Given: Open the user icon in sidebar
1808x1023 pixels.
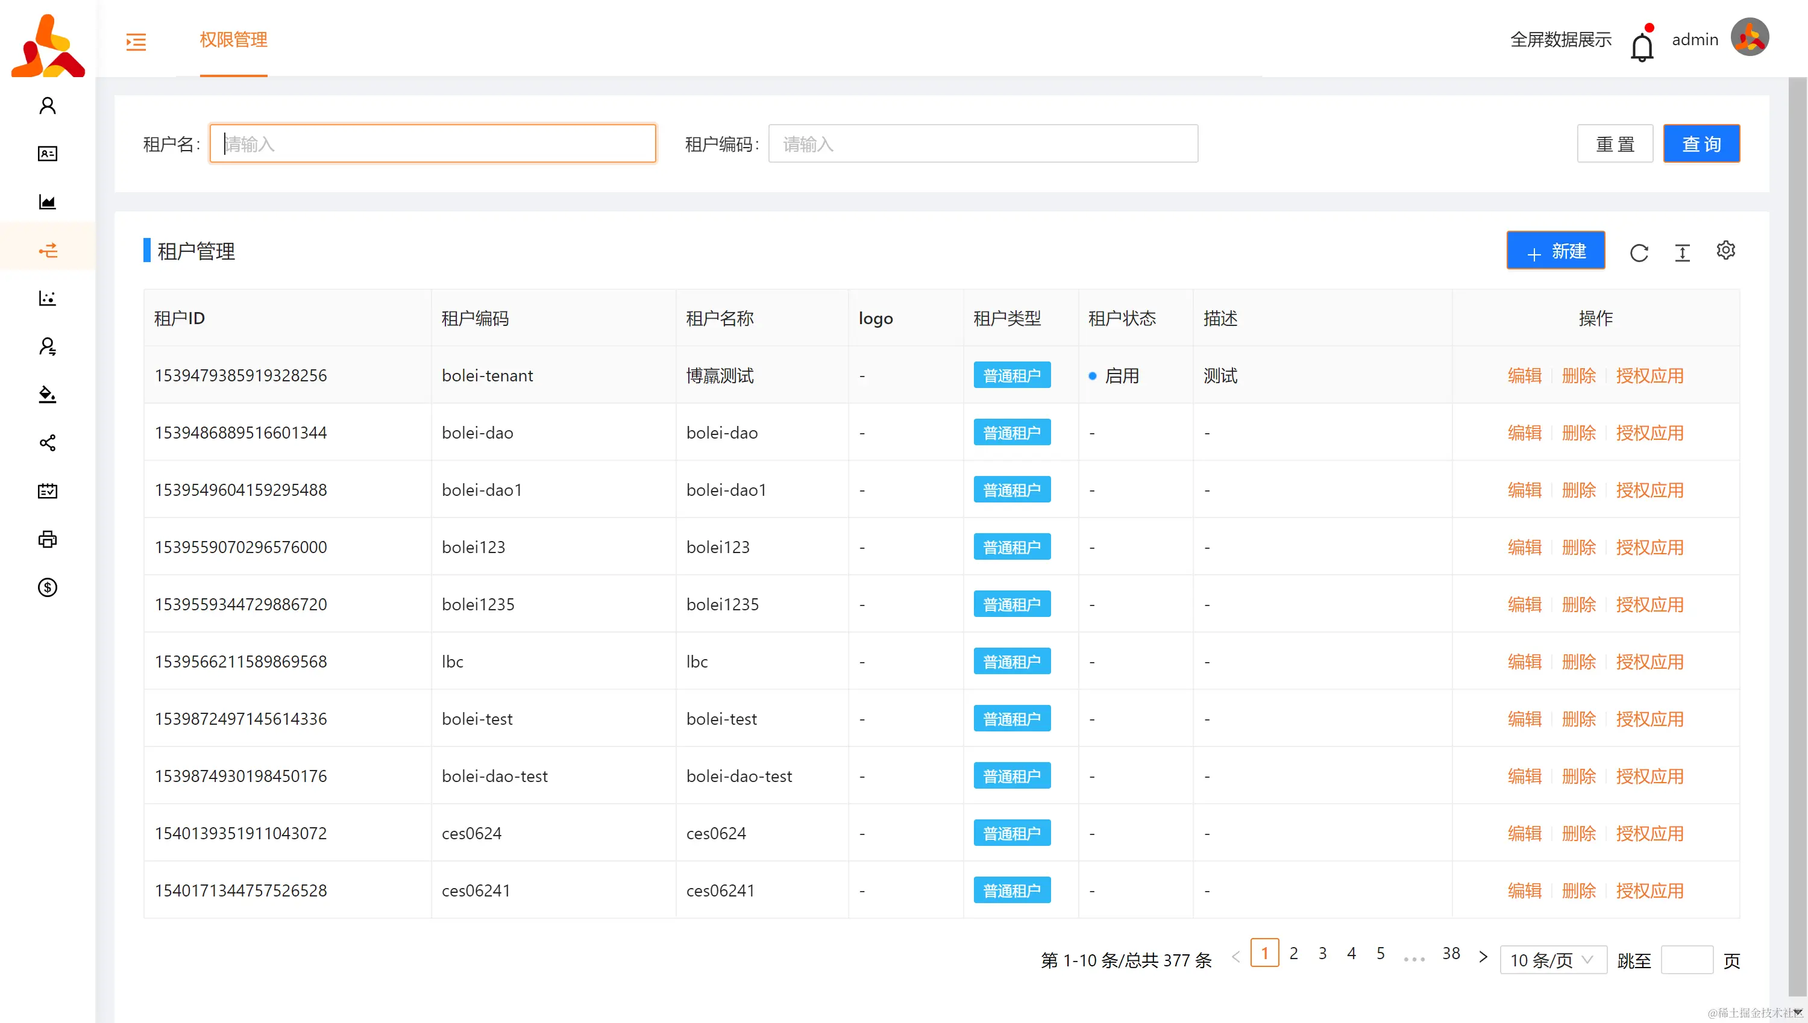Looking at the screenshot, I should coord(47,105).
